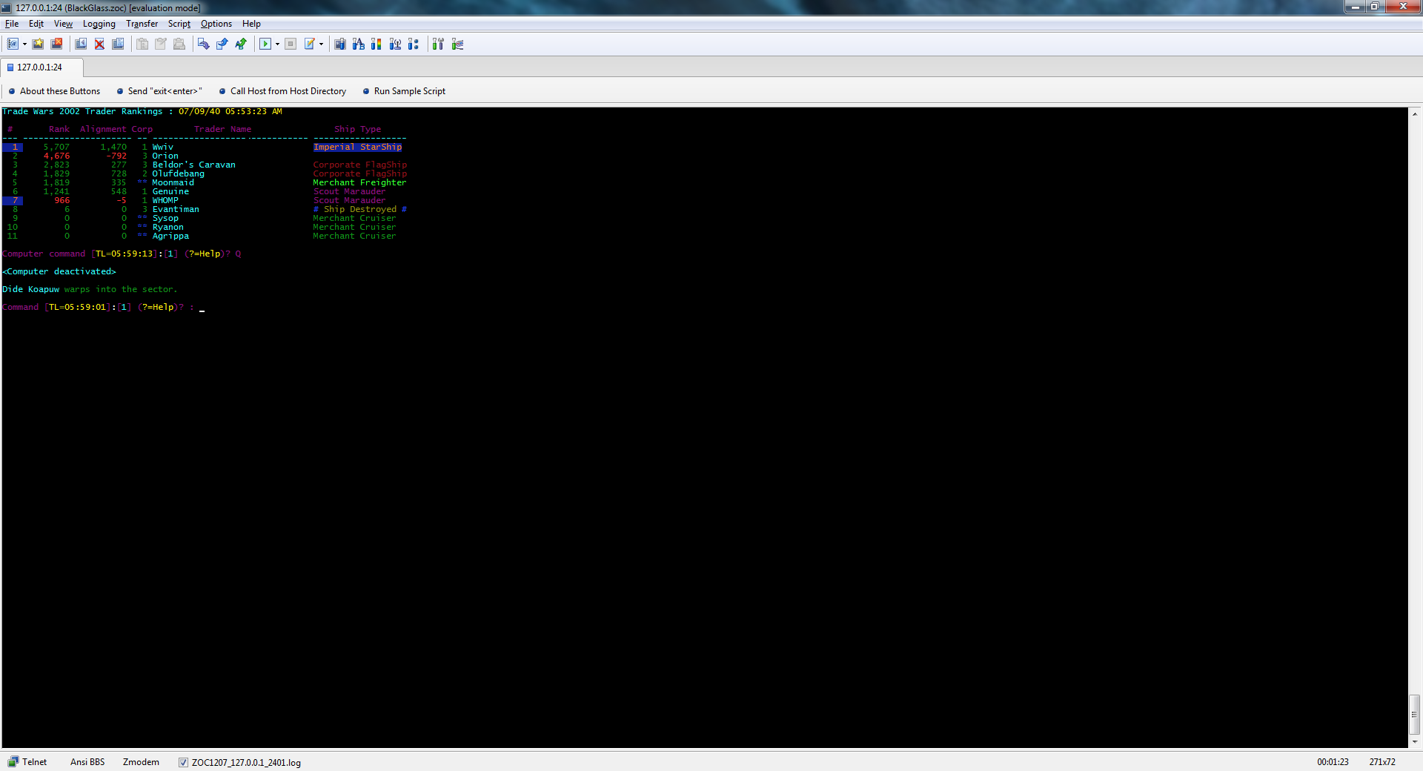
Task: Expand the run script dropdown arrow
Action: coord(277,44)
